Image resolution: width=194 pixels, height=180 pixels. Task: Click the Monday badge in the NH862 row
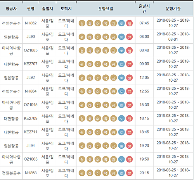tap(82, 23)
